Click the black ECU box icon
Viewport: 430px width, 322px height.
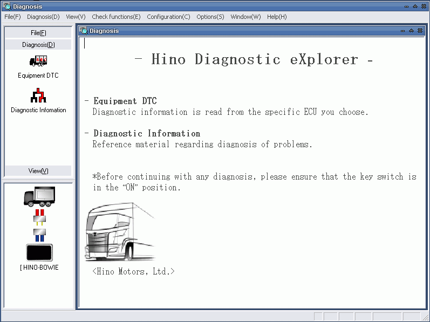[x=39, y=252]
